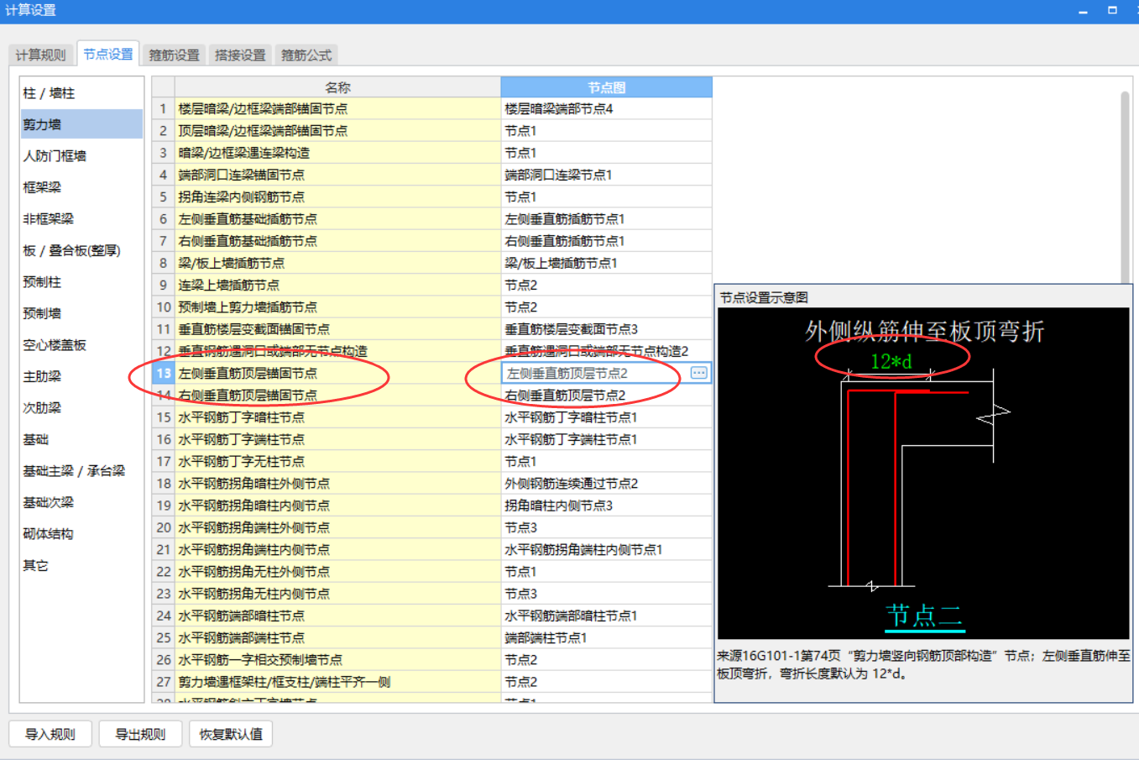1139x760 pixels.
Task: Click the 名称 column header
Action: (337, 87)
